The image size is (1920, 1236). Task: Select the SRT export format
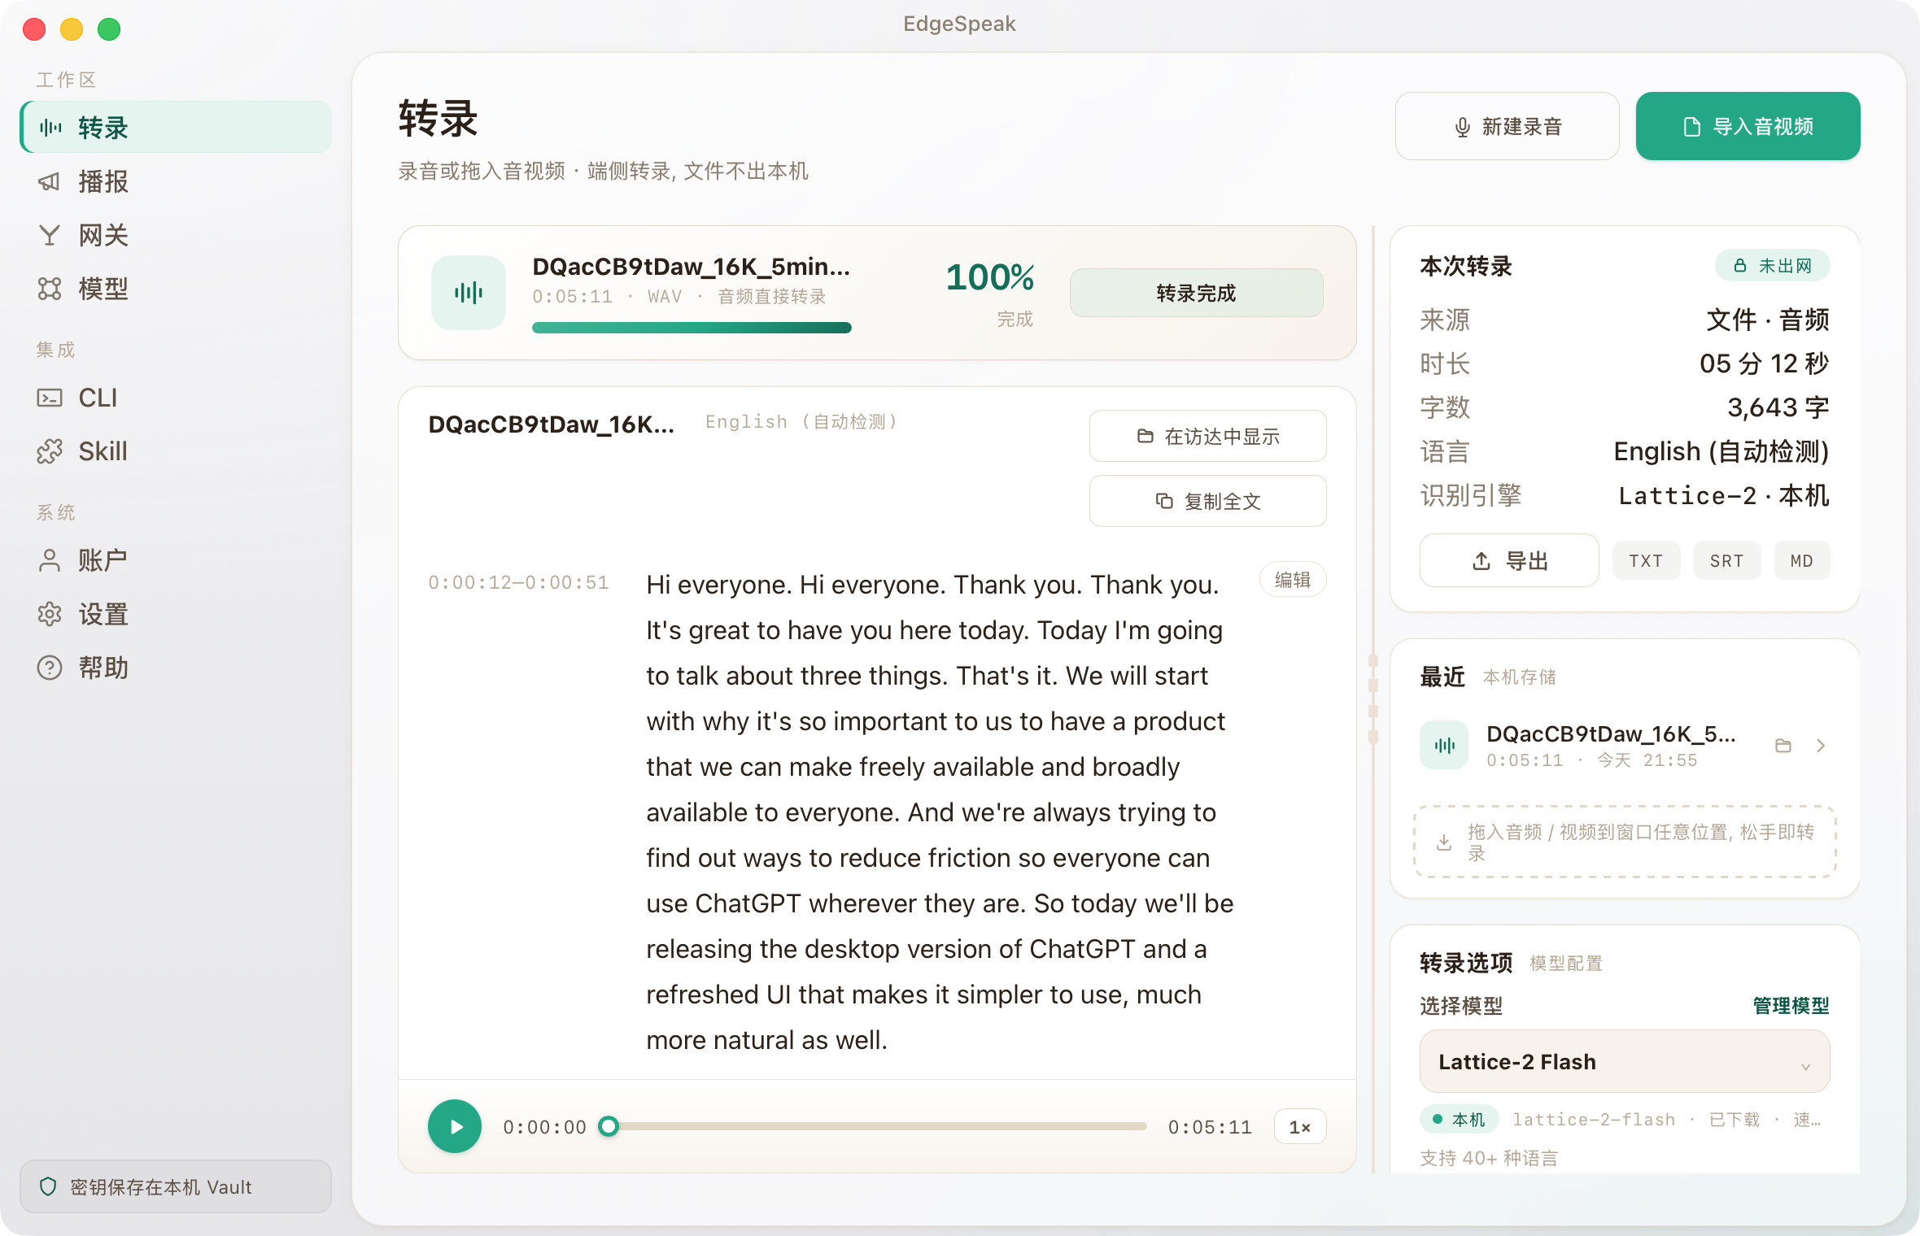(1726, 560)
